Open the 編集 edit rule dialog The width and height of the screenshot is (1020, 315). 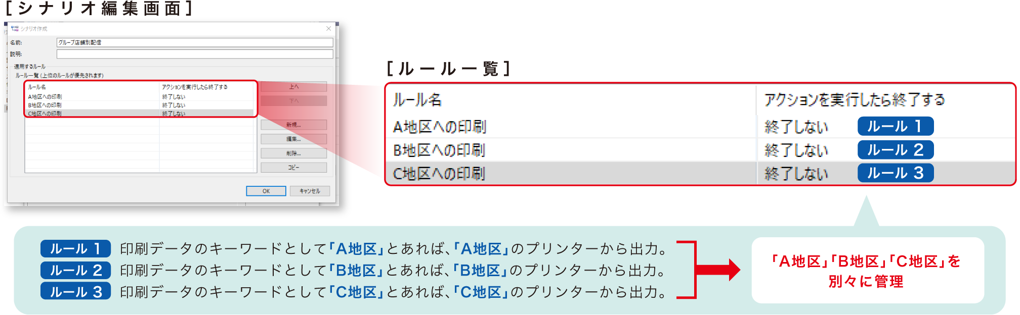pos(292,139)
